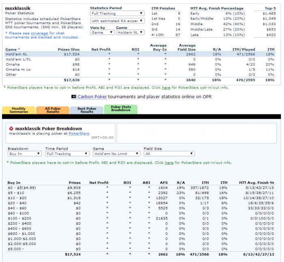Click the PokerStars link under maxklassik Poker Breakdown
Image resolution: width=284 pixels, height=262 pixels.
pyautogui.click(x=79, y=133)
